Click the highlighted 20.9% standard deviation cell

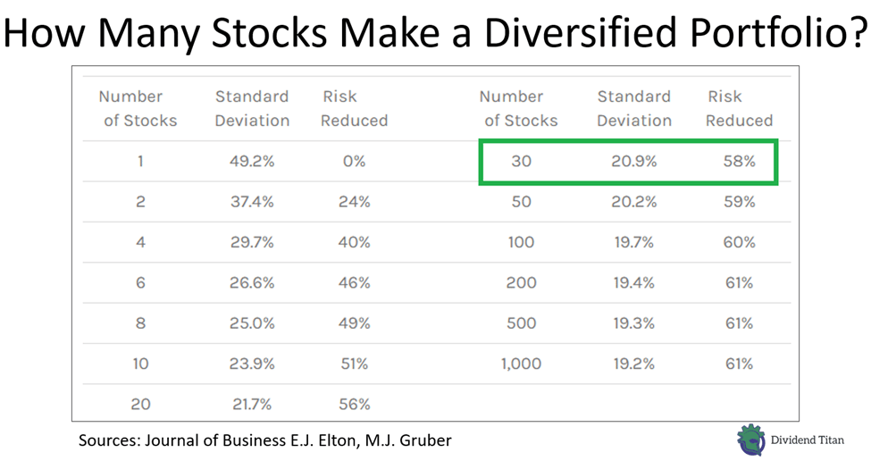point(633,162)
